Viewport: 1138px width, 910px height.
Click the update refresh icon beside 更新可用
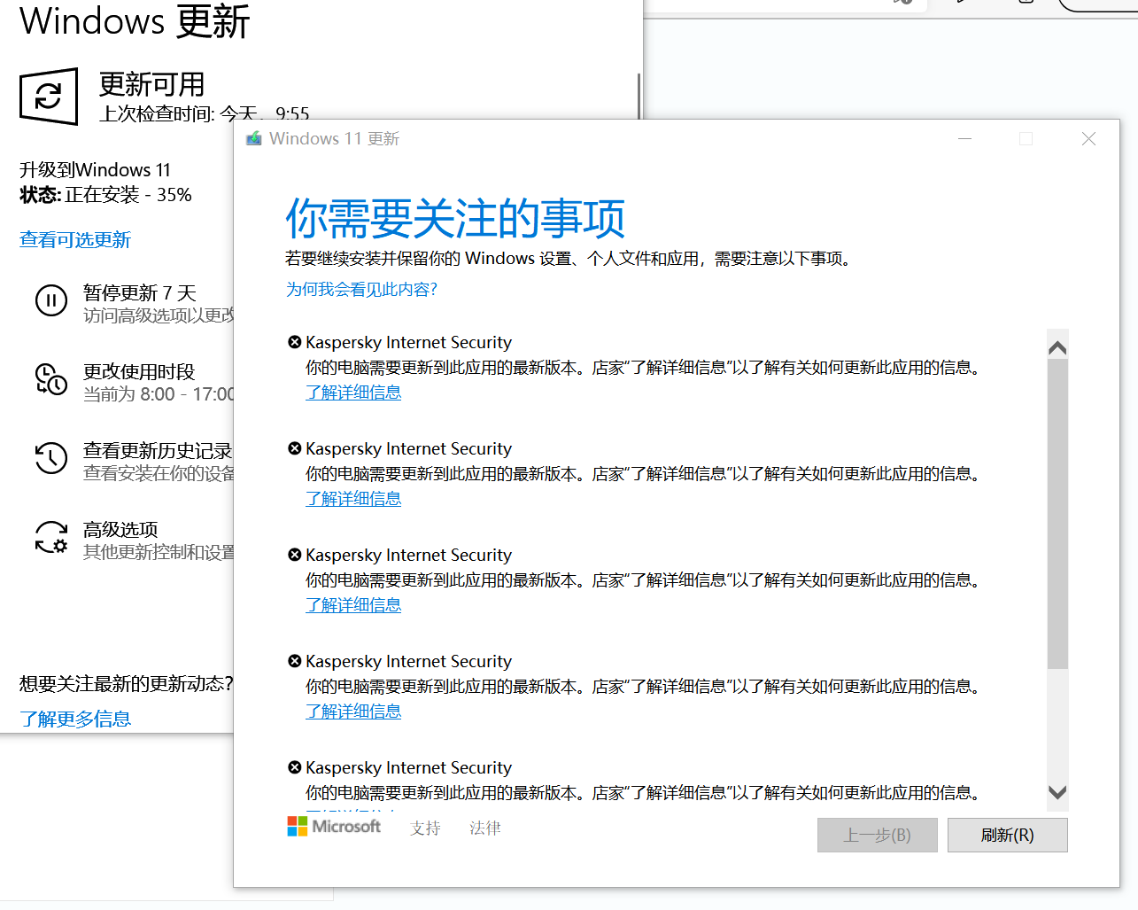point(49,96)
